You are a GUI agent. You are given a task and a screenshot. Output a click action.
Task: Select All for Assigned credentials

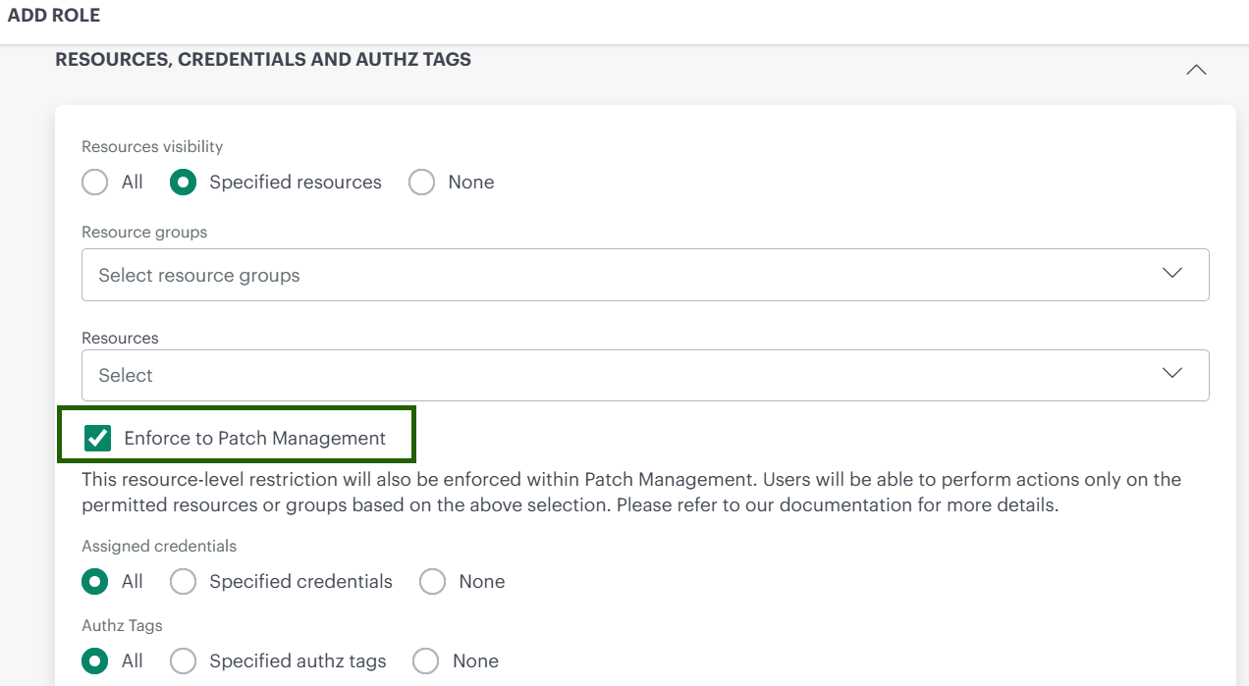pyautogui.click(x=94, y=582)
